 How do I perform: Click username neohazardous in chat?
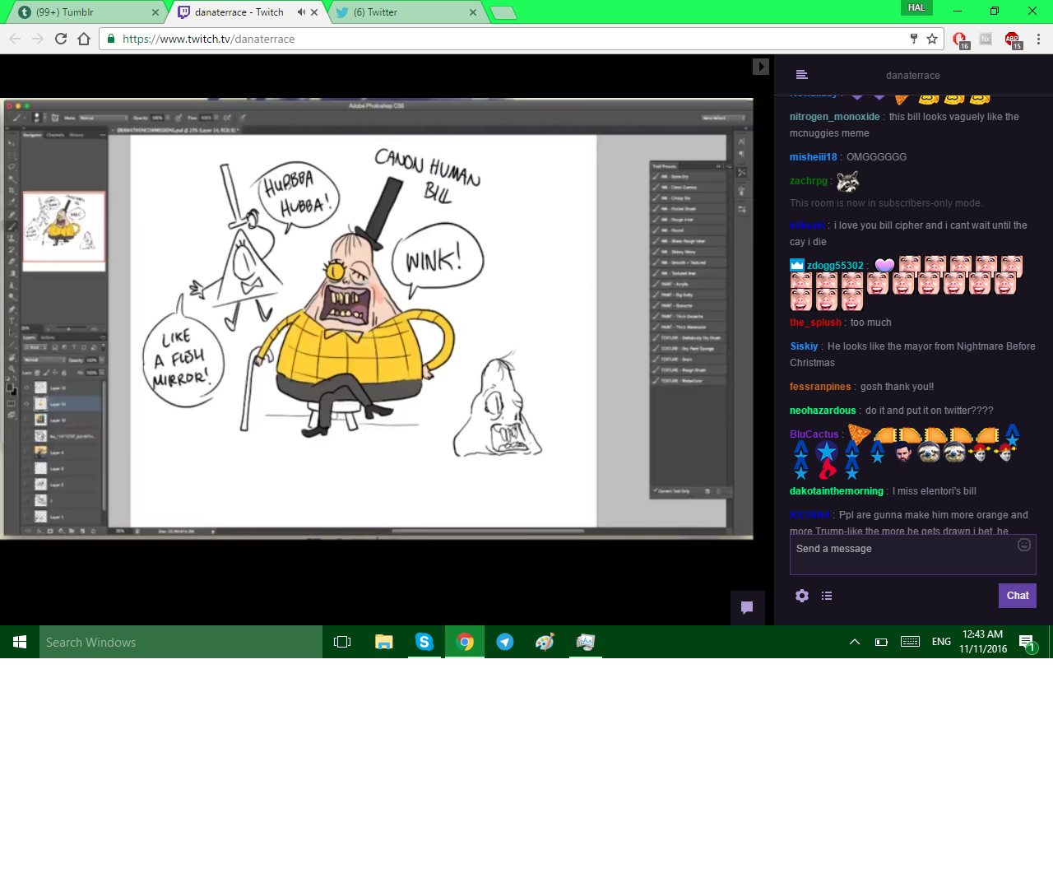(823, 411)
